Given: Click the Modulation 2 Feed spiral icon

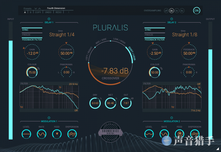Looking at the screenshot, I should pos(180,134).
